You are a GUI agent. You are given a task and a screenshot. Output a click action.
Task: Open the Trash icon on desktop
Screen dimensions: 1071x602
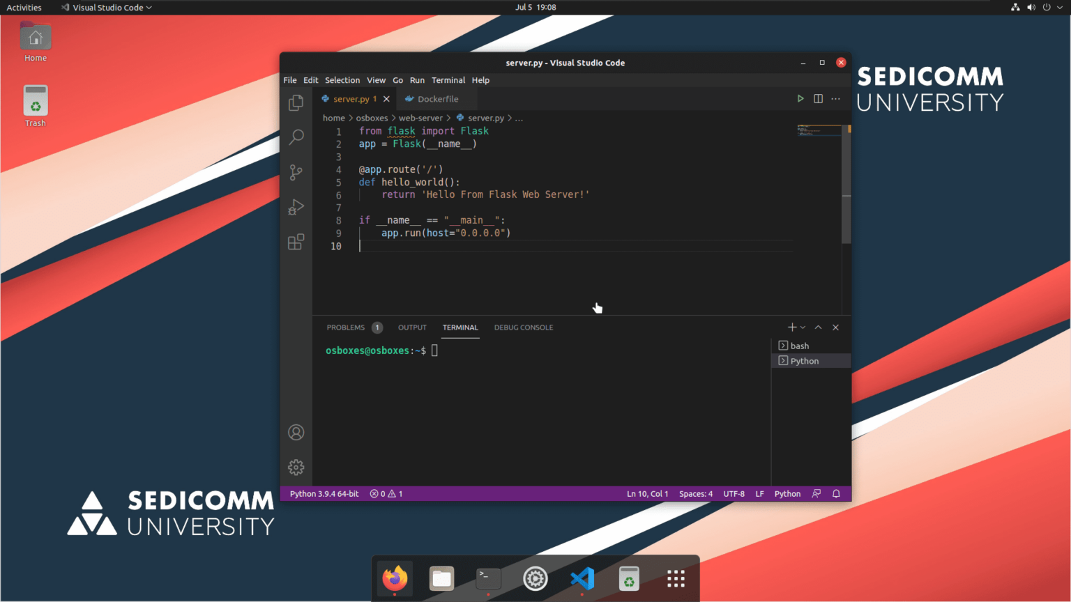36,107
